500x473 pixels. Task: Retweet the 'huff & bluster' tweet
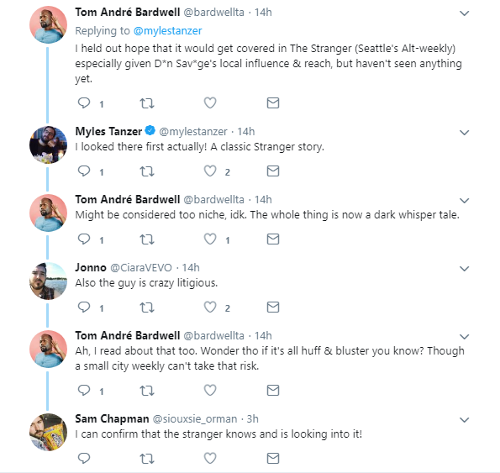pyautogui.click(x=147, y=390)
